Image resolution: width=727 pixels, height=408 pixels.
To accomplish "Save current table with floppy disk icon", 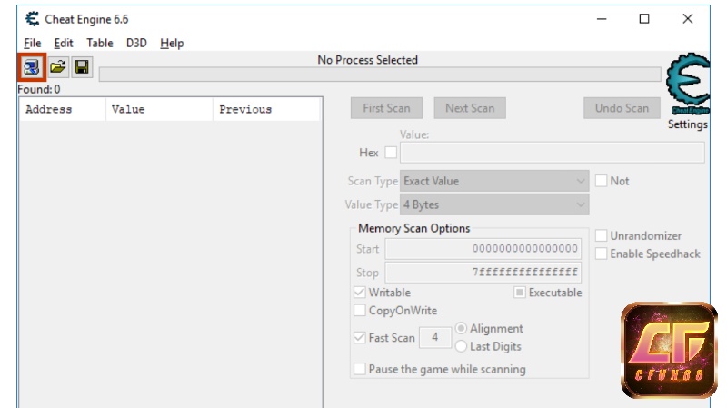I will (x=82, y=67).
